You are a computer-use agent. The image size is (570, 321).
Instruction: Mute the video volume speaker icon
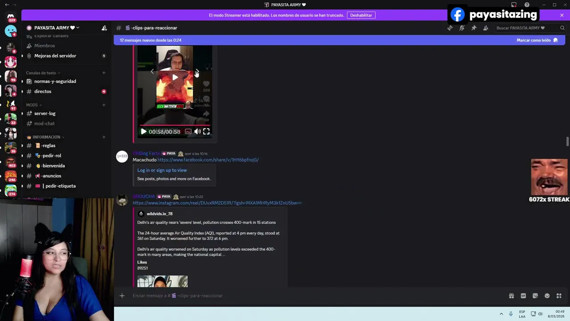click(197, 132)
